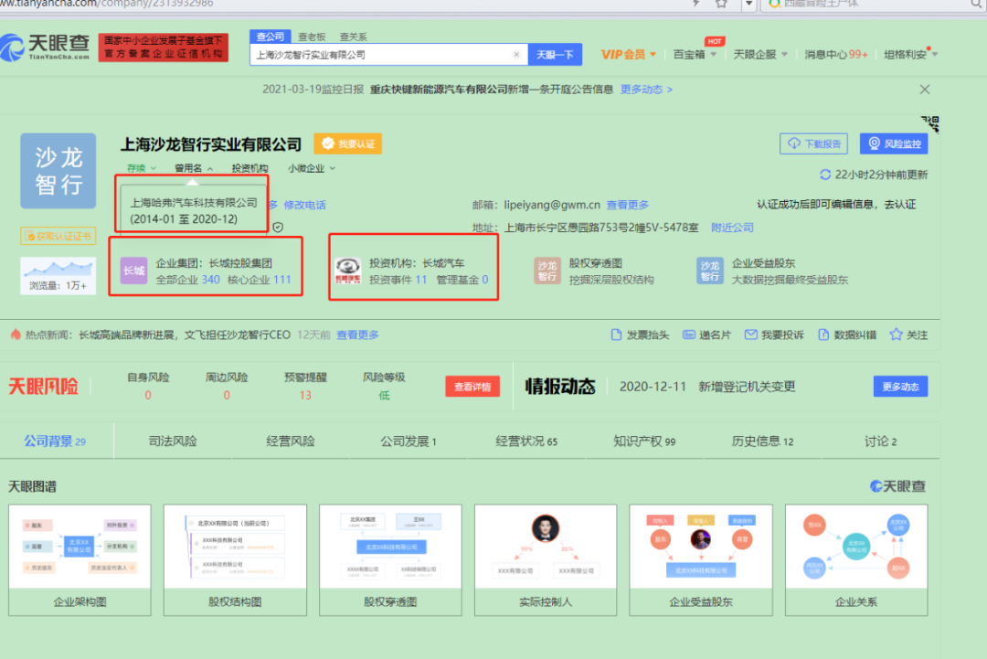Click the 查看详情 risk details button
This screenshot has width=987, height=659.
coord(472,386)
